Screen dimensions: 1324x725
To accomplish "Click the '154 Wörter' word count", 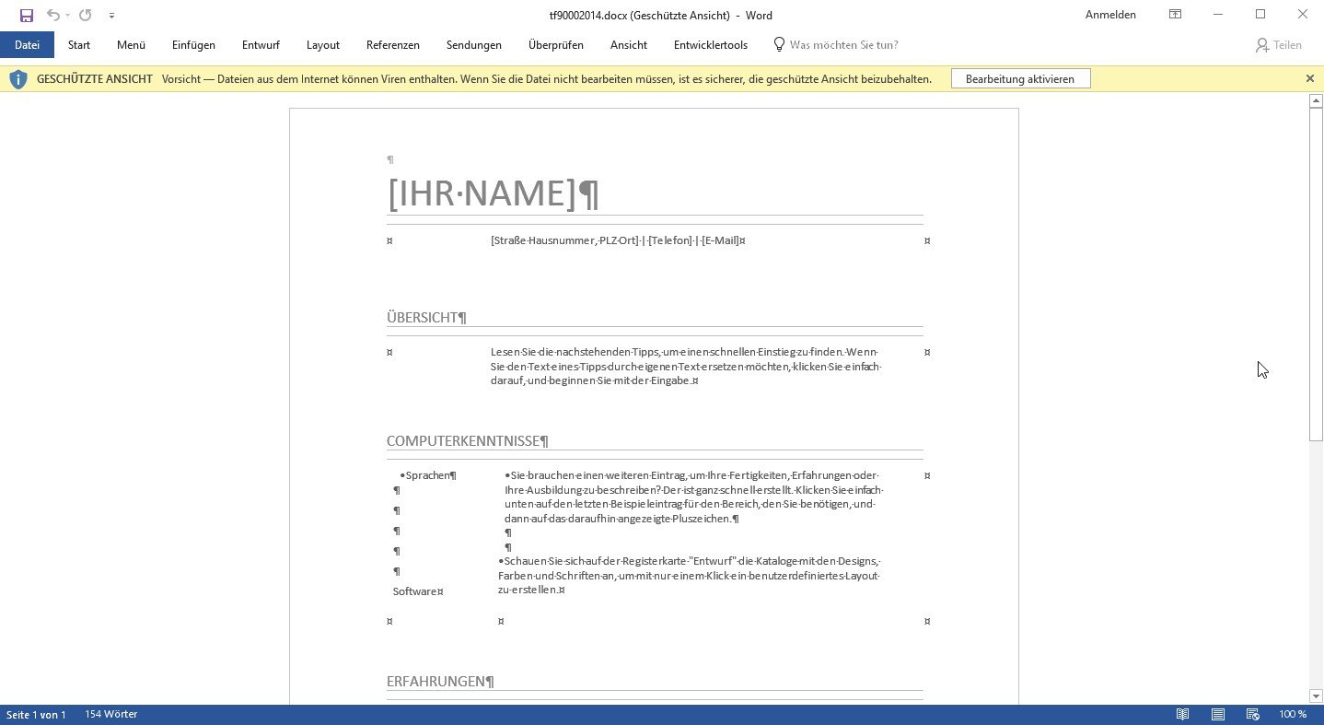I will click(111, 715).
